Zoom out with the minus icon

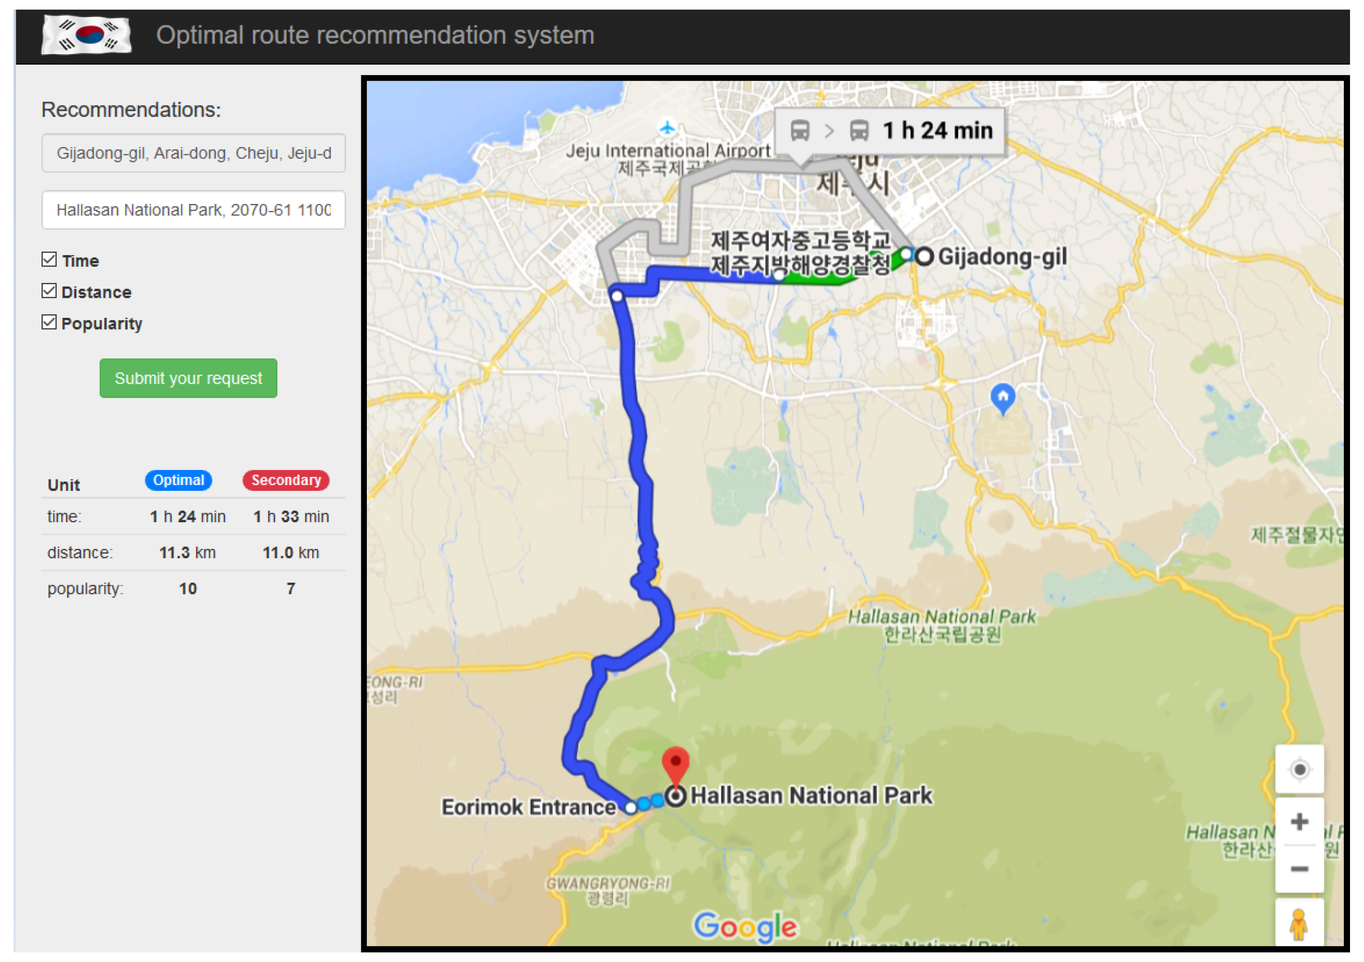tap(1299, 869)
